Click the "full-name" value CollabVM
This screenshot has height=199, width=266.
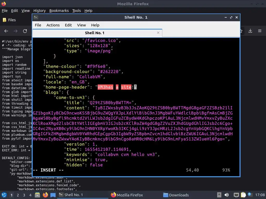coord(90,77)
